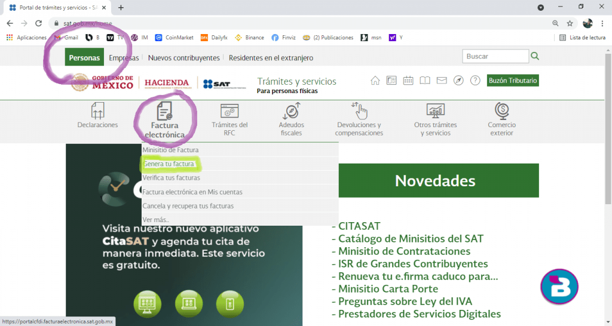
Task: Click the open book icon
Action: (x=425, y=81)
